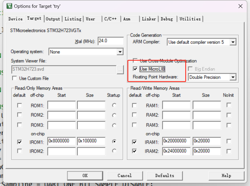250x186 pixels.
Task: Click the IROM2 Start address field
Action: point(61,151)
